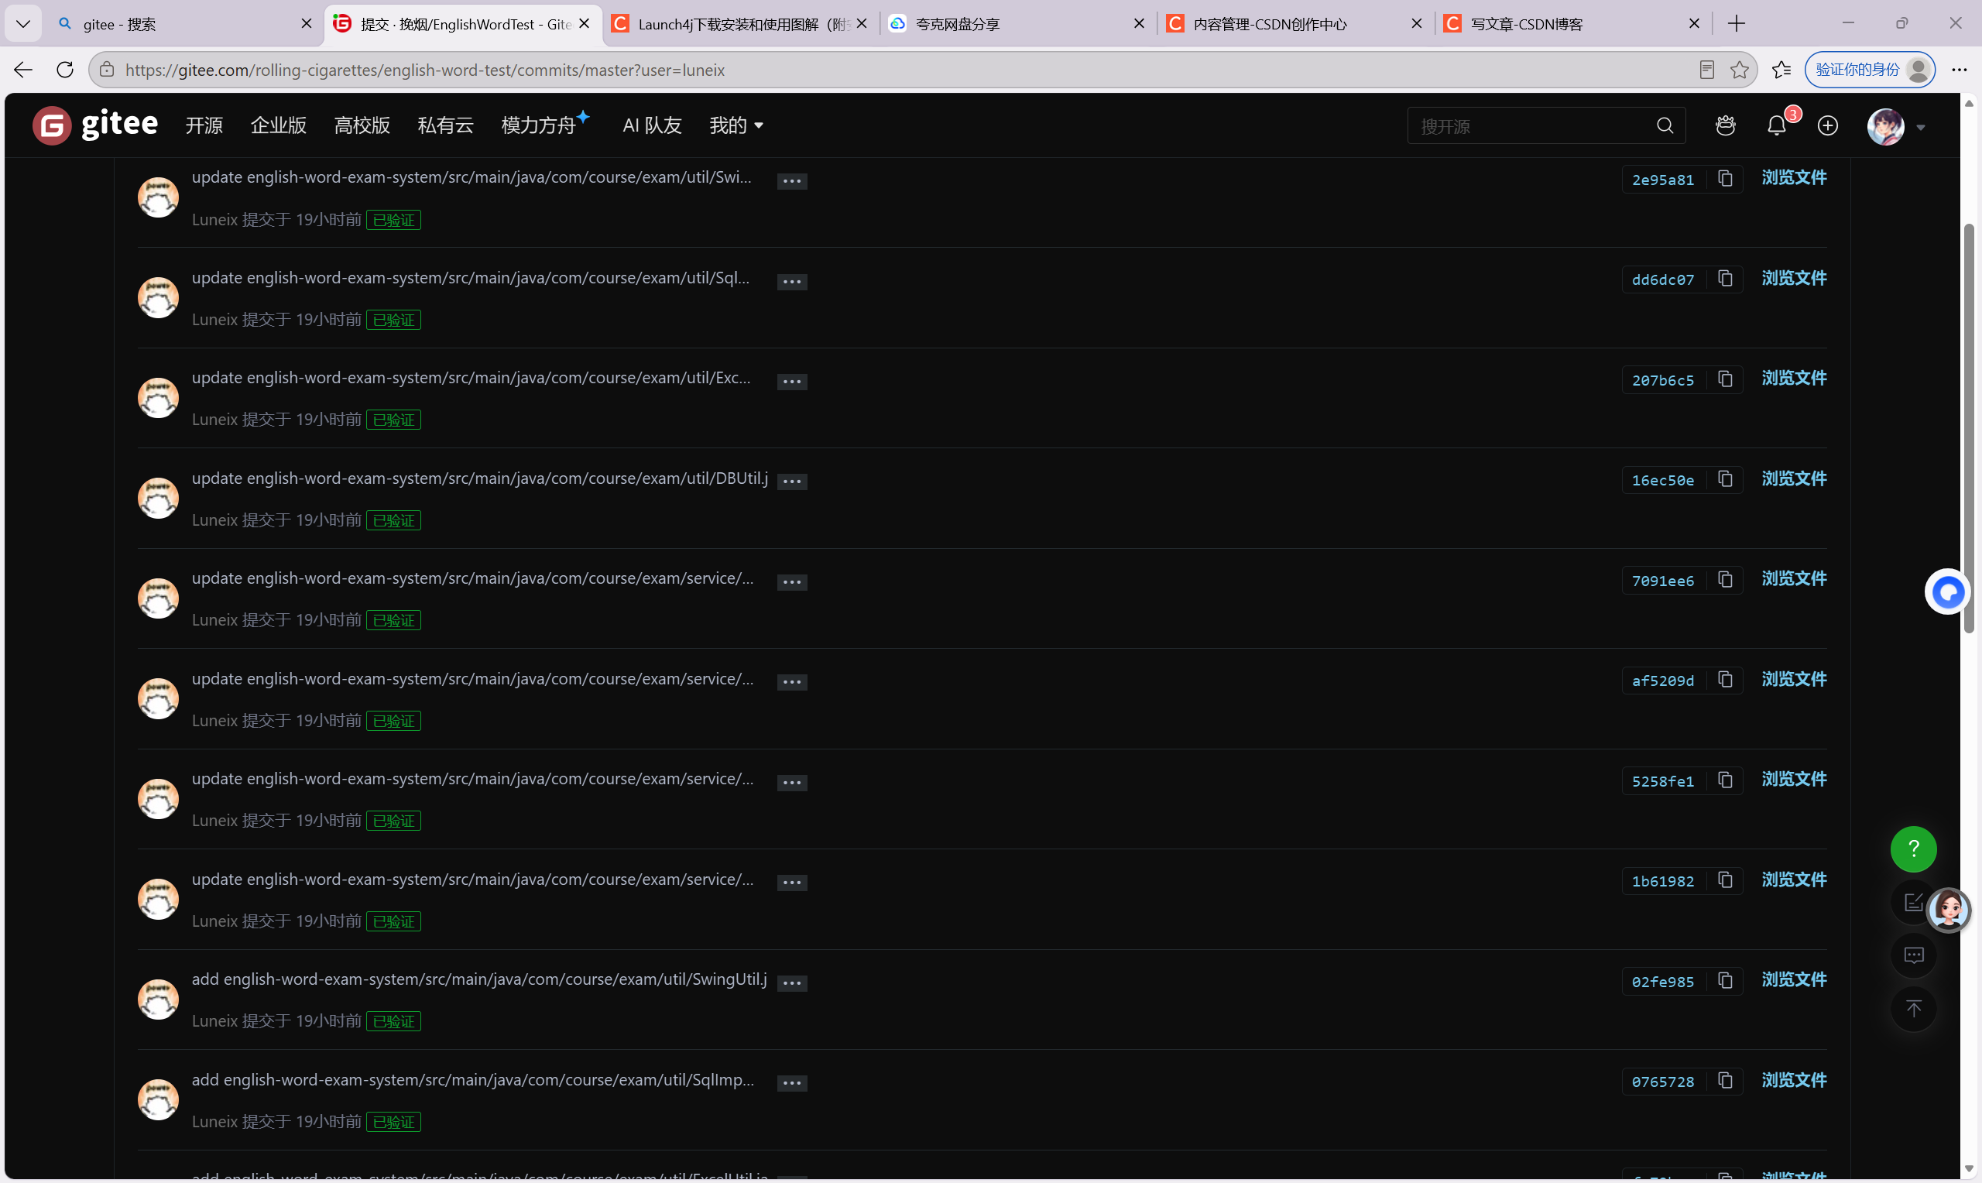Open commit hash link 1b61982
The width and height of the screenshot is (1982, 1183).
point(1662,881)
